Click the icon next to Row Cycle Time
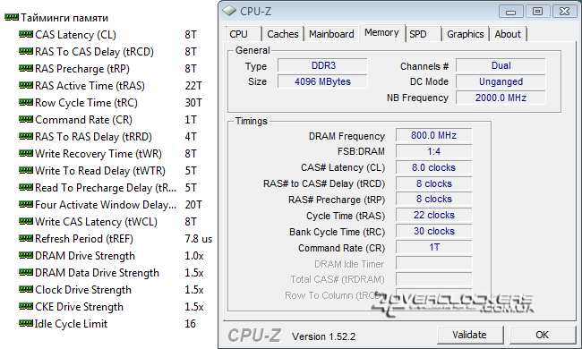The width and height of the screenshot is (582, 349). coord(26,102)
